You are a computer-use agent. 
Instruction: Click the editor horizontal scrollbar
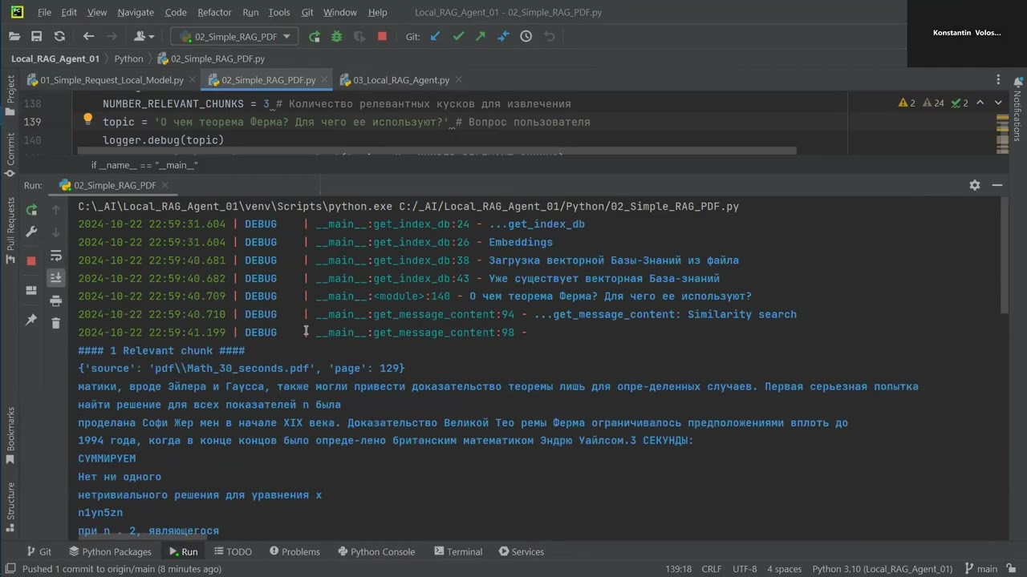[x=437, y=151]
